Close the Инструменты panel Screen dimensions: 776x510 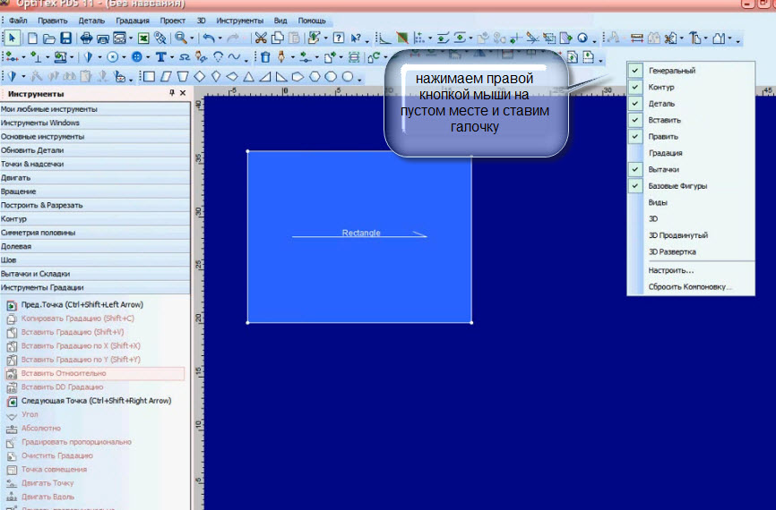[183, 93]
